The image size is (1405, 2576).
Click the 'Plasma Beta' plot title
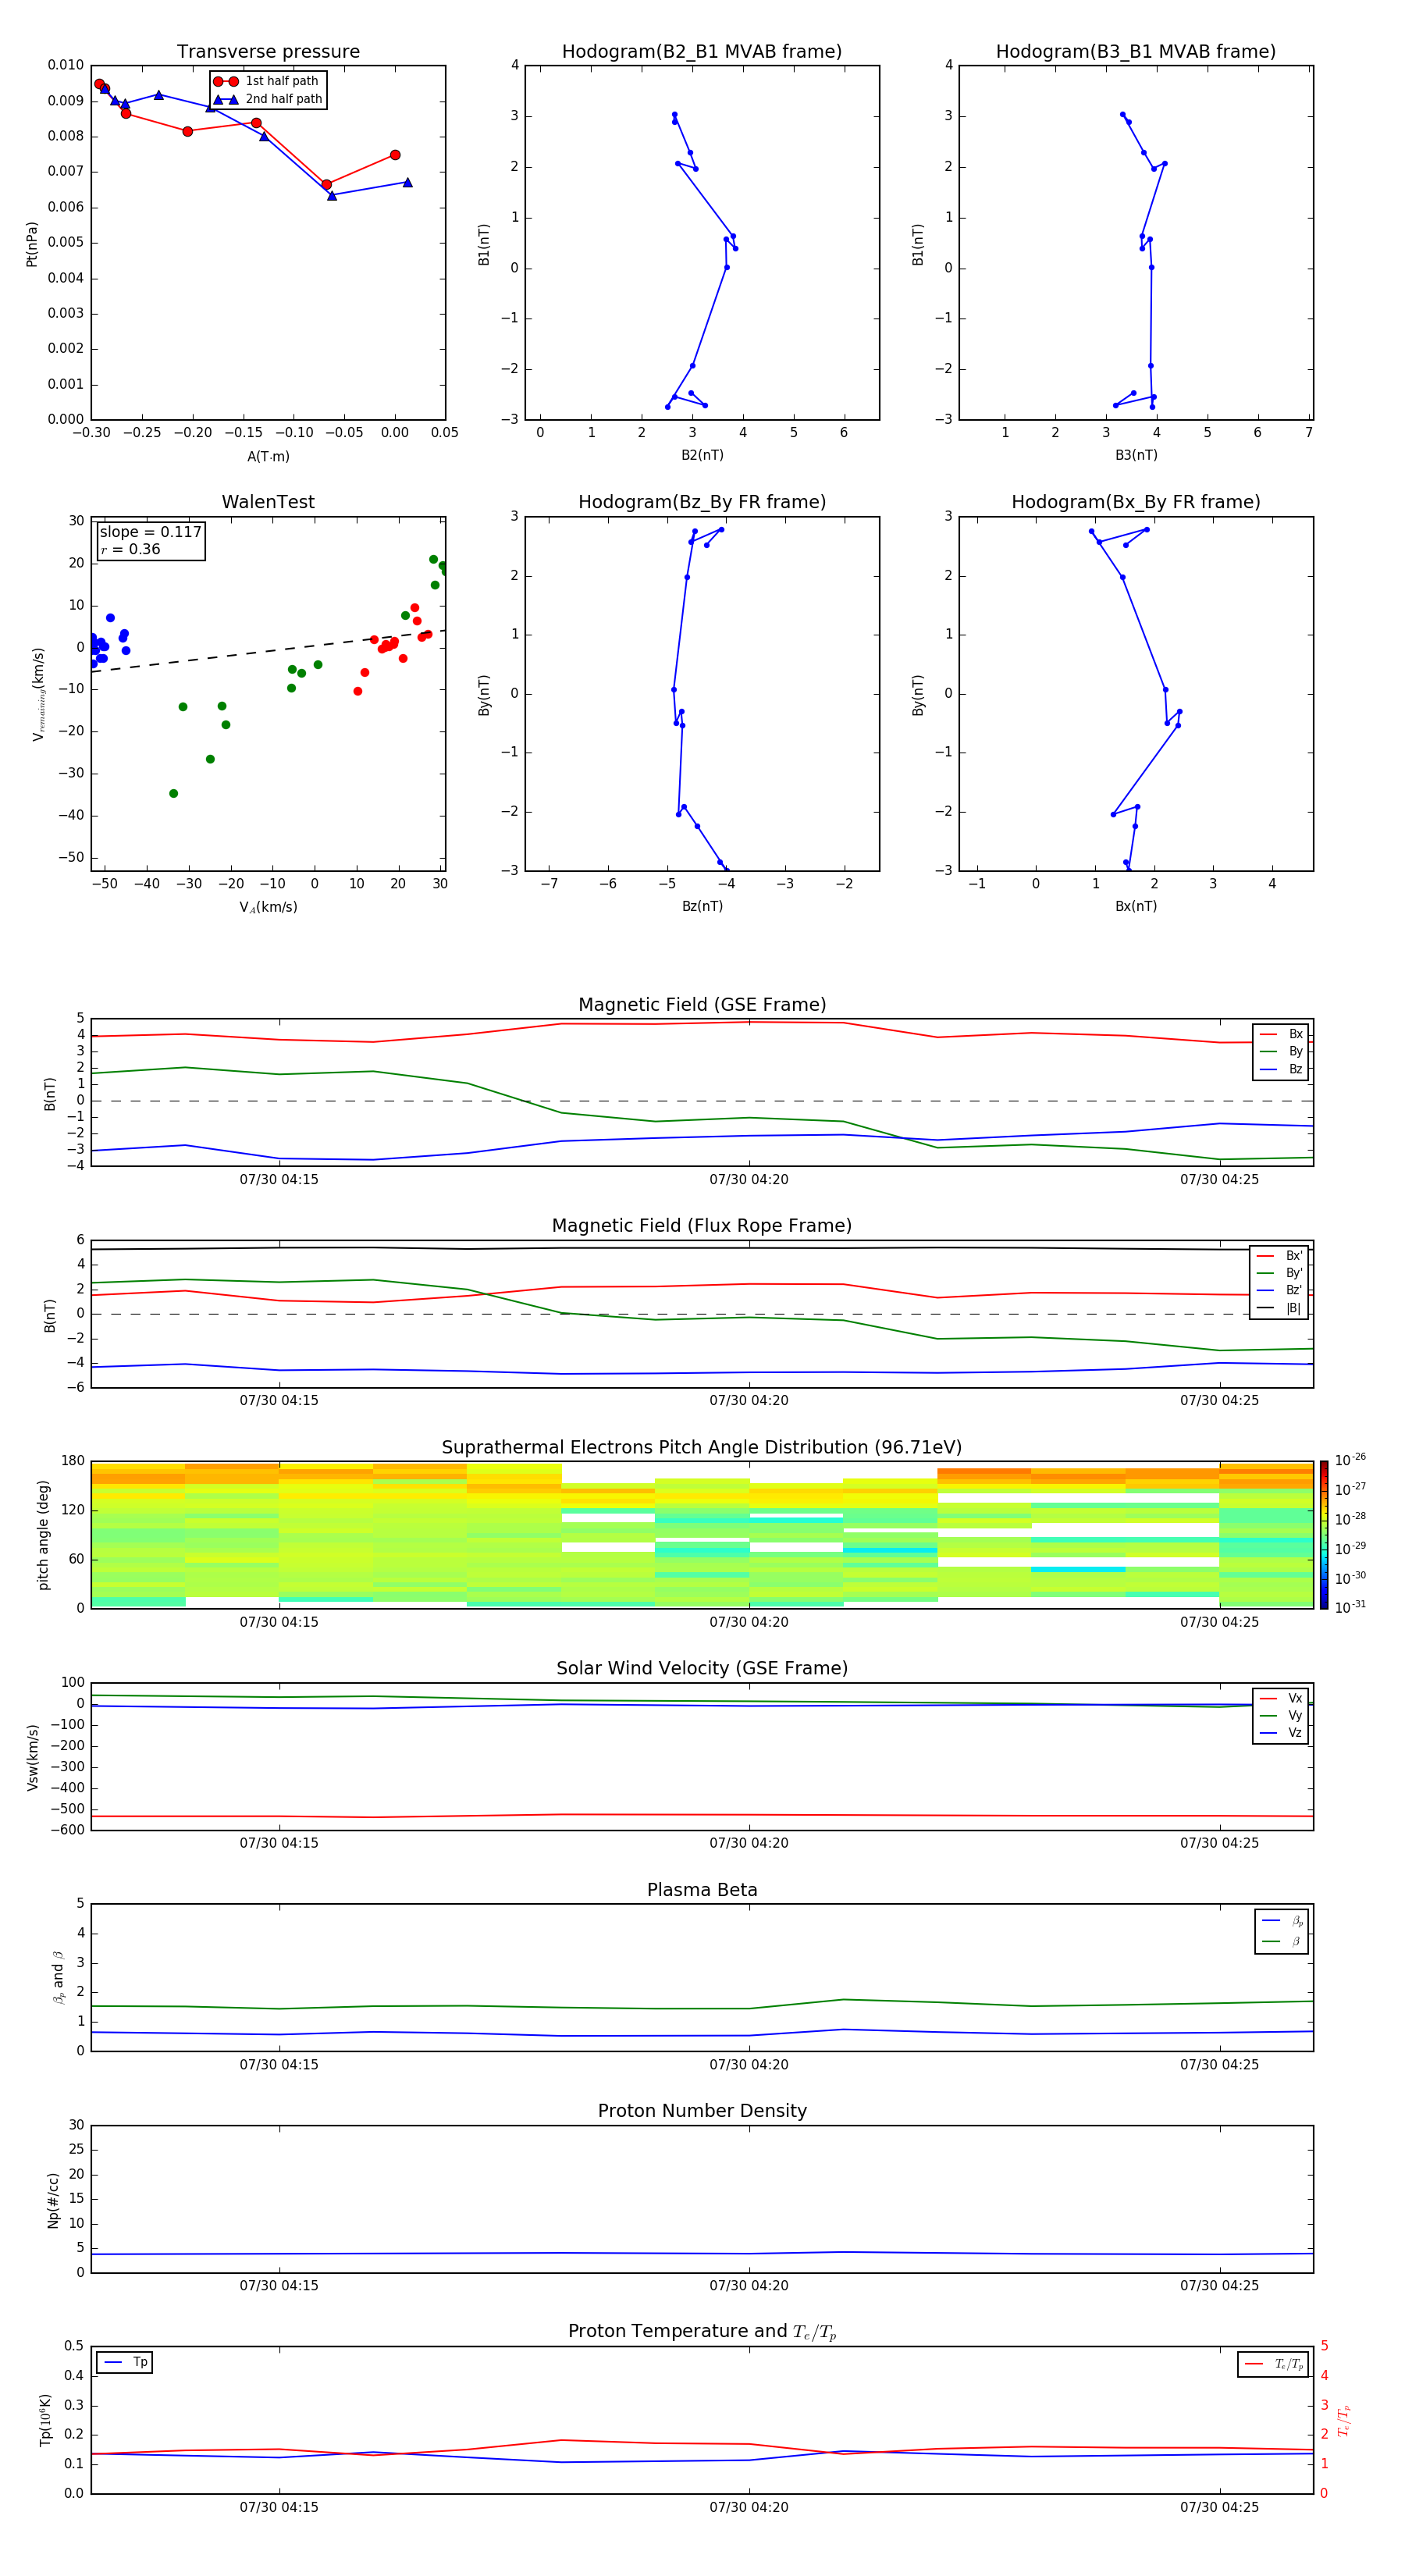tap(702, 1891)
